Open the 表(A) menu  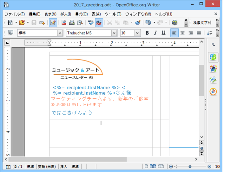(x=96, y=14)
